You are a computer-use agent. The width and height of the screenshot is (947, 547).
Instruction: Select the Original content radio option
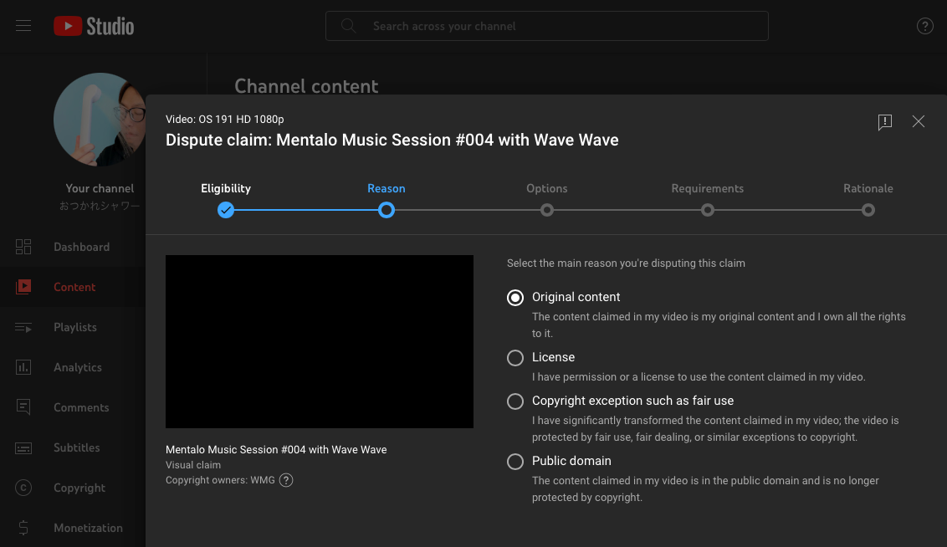(x=515, y=297)
